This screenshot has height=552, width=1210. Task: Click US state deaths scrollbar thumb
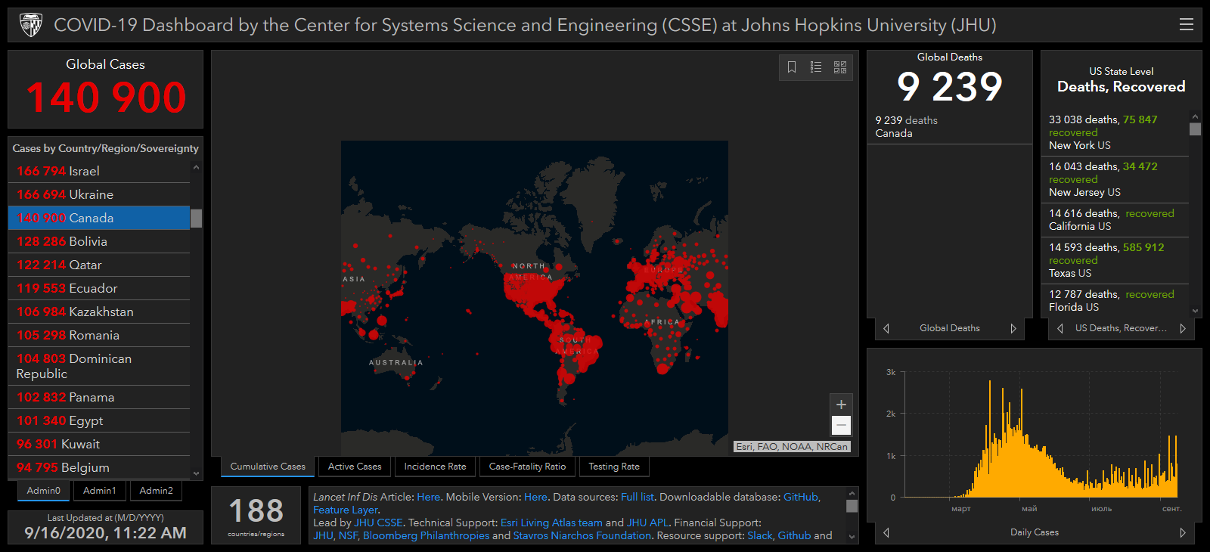coord(1196,129)
